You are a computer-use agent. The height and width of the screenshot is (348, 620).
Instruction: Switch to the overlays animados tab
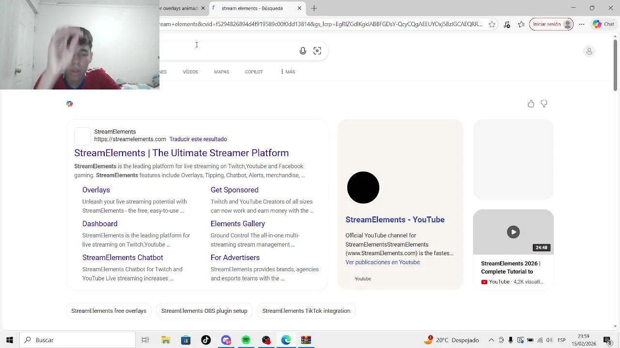tap(180, 8)
